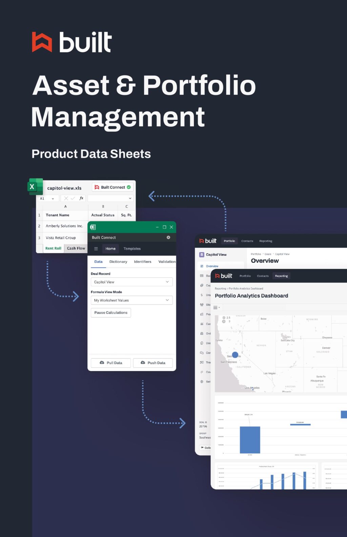The height and width of the screenshot is (537, 347).
Task: Click the cash flow chart sidebar icon
Action: (202, 324)
